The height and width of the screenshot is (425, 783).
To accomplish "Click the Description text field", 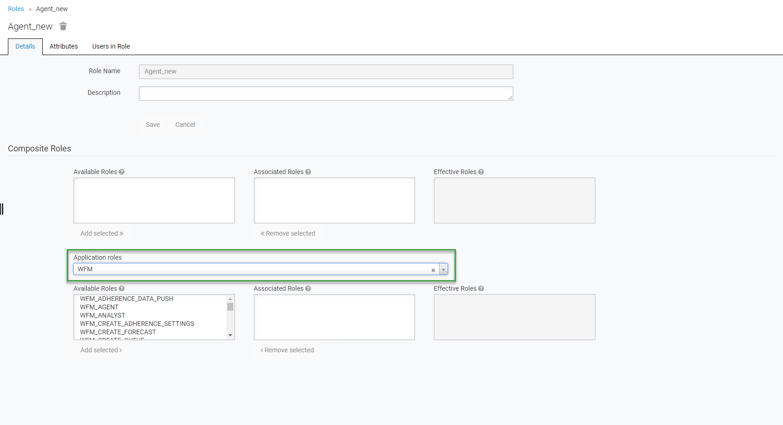I will pos(326,94).
